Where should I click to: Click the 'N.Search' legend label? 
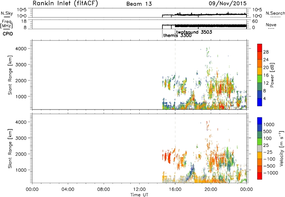click(x=275, y=13)
